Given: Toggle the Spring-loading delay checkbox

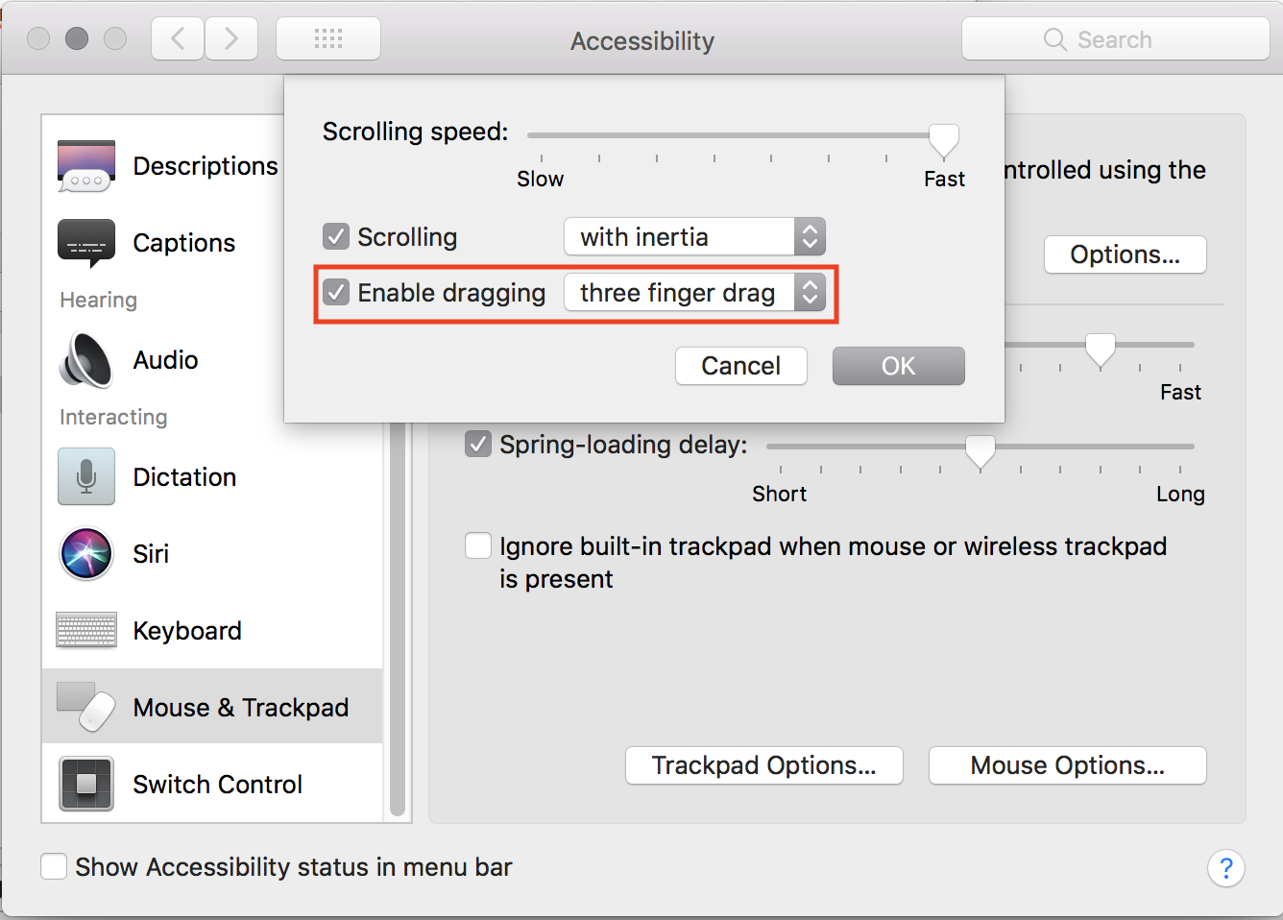Looking at the screenshot, I should click(478, 444).
